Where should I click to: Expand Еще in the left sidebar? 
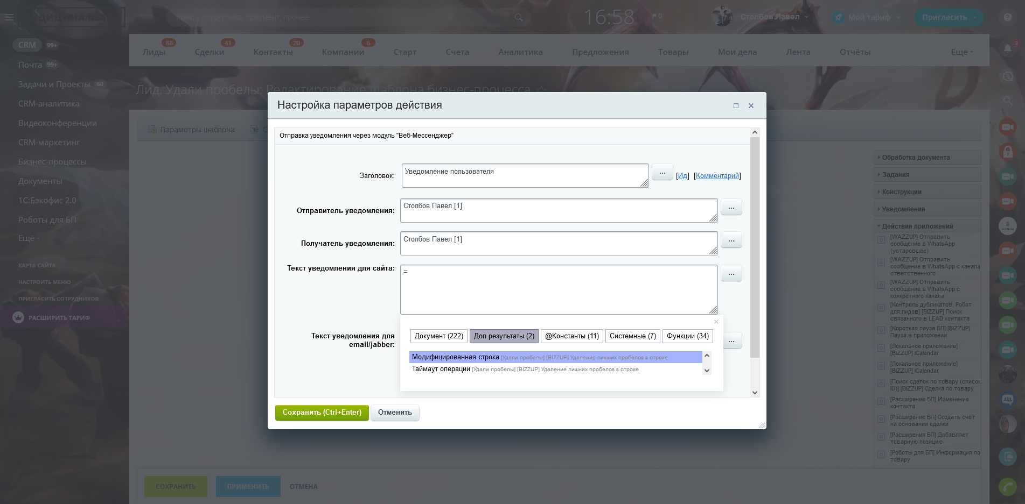[x=29, y=238]
